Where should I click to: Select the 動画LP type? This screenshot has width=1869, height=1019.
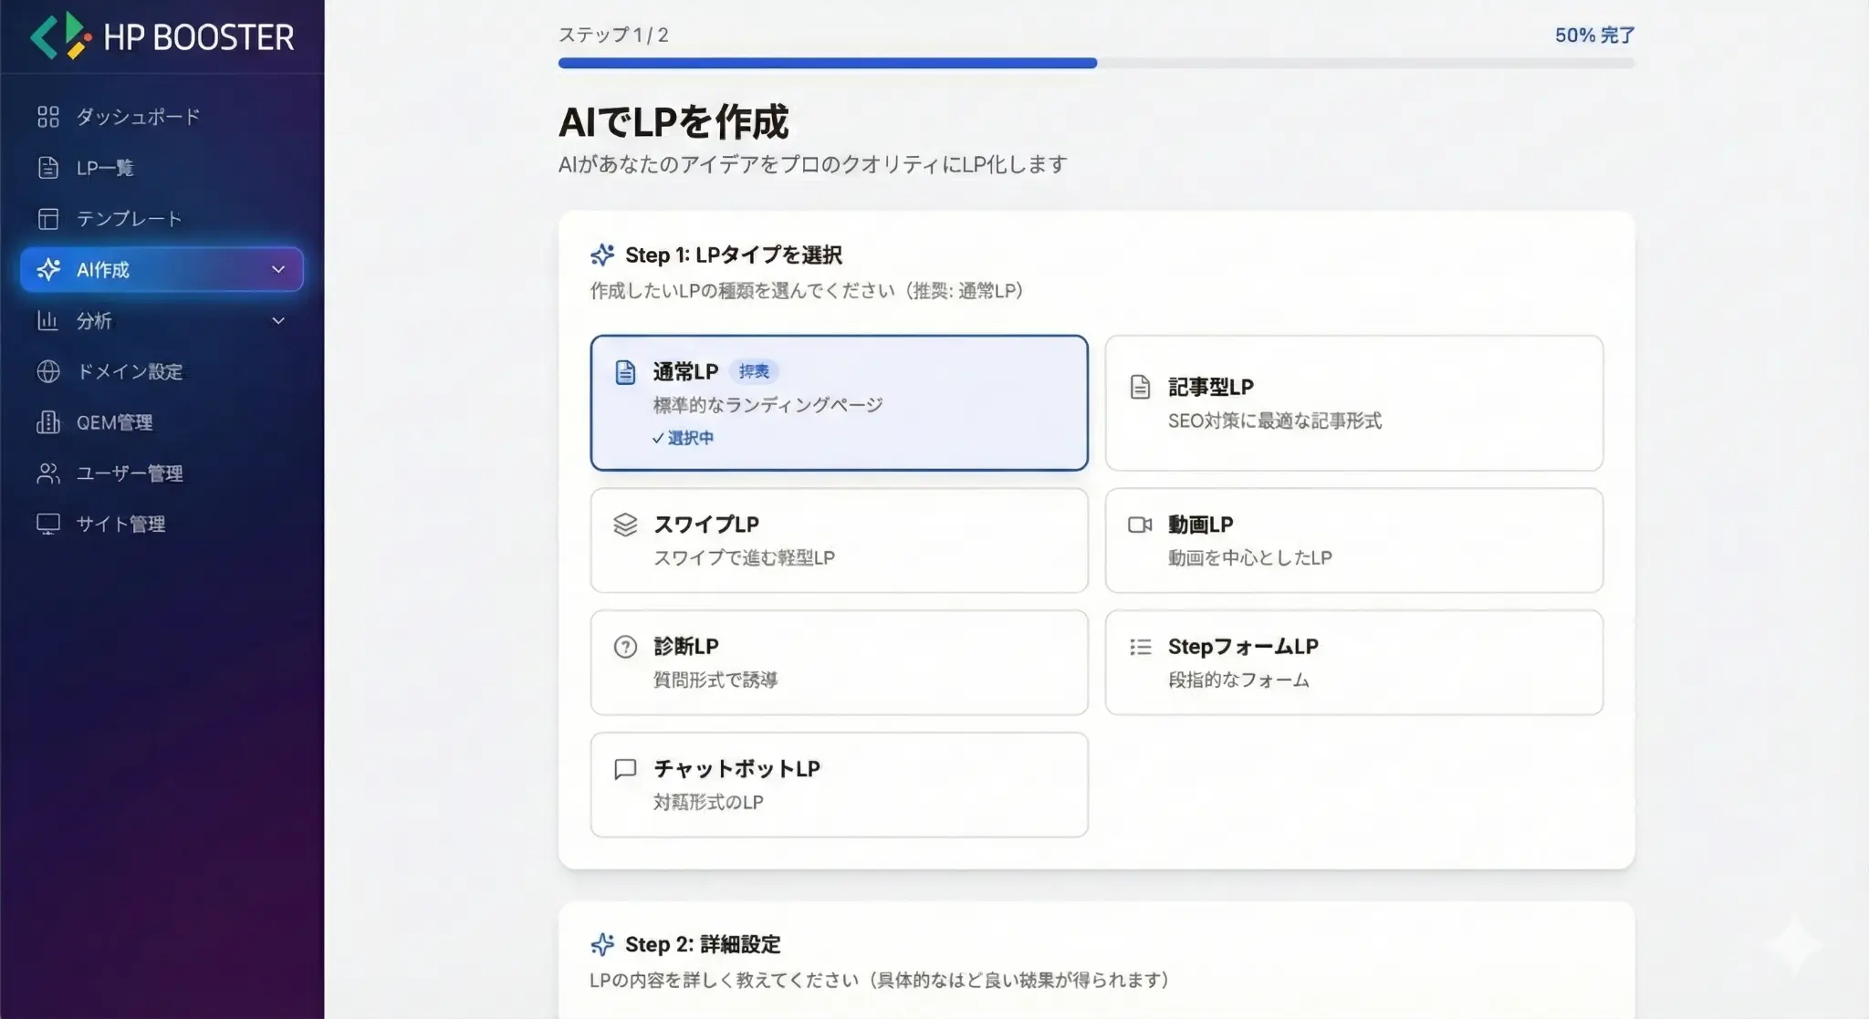[x=1353, y=540]
